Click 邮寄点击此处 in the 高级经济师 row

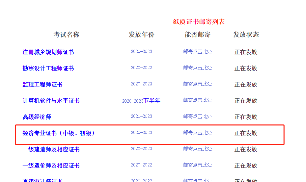197,116
